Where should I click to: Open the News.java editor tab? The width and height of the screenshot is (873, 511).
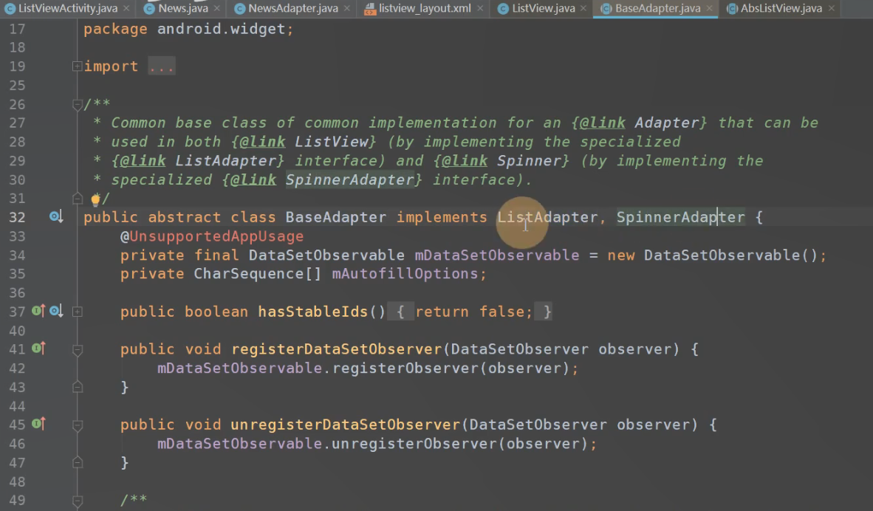(x=182, y=8)
